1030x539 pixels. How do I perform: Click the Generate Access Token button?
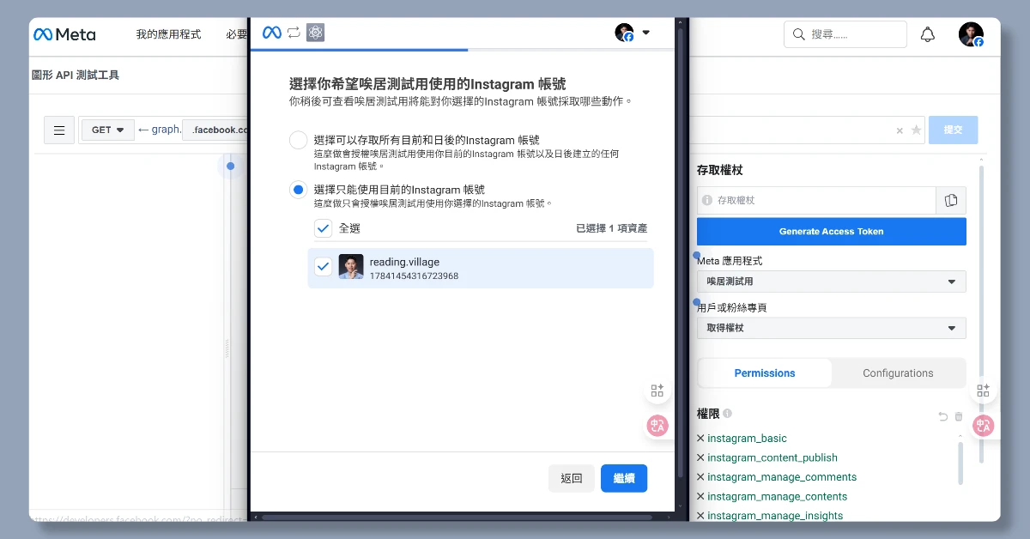832,232
